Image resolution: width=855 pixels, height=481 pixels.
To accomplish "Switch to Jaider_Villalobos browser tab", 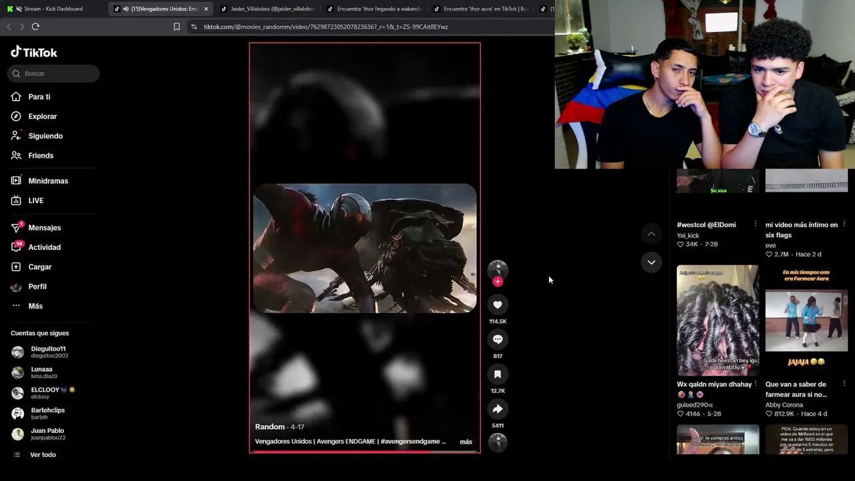I will (x=267, y=9).
